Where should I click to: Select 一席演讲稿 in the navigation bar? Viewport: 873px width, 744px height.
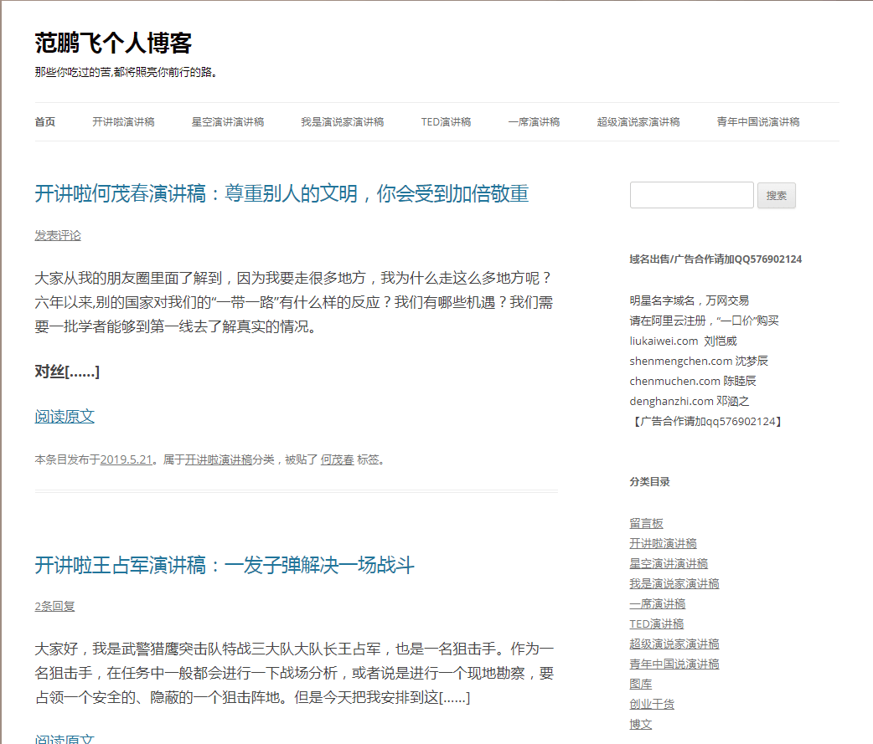[533, 121]
